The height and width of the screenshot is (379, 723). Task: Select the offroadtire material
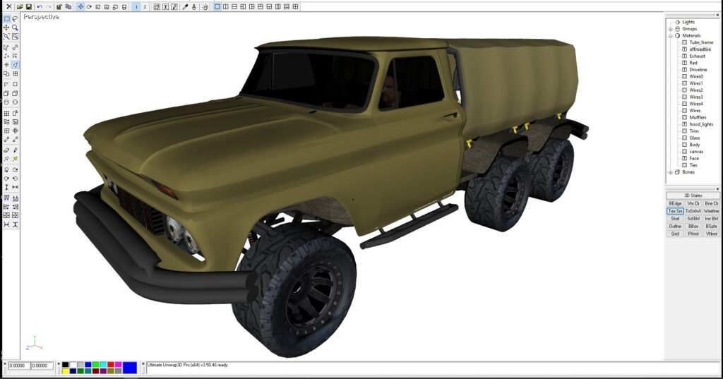(700, 49)
